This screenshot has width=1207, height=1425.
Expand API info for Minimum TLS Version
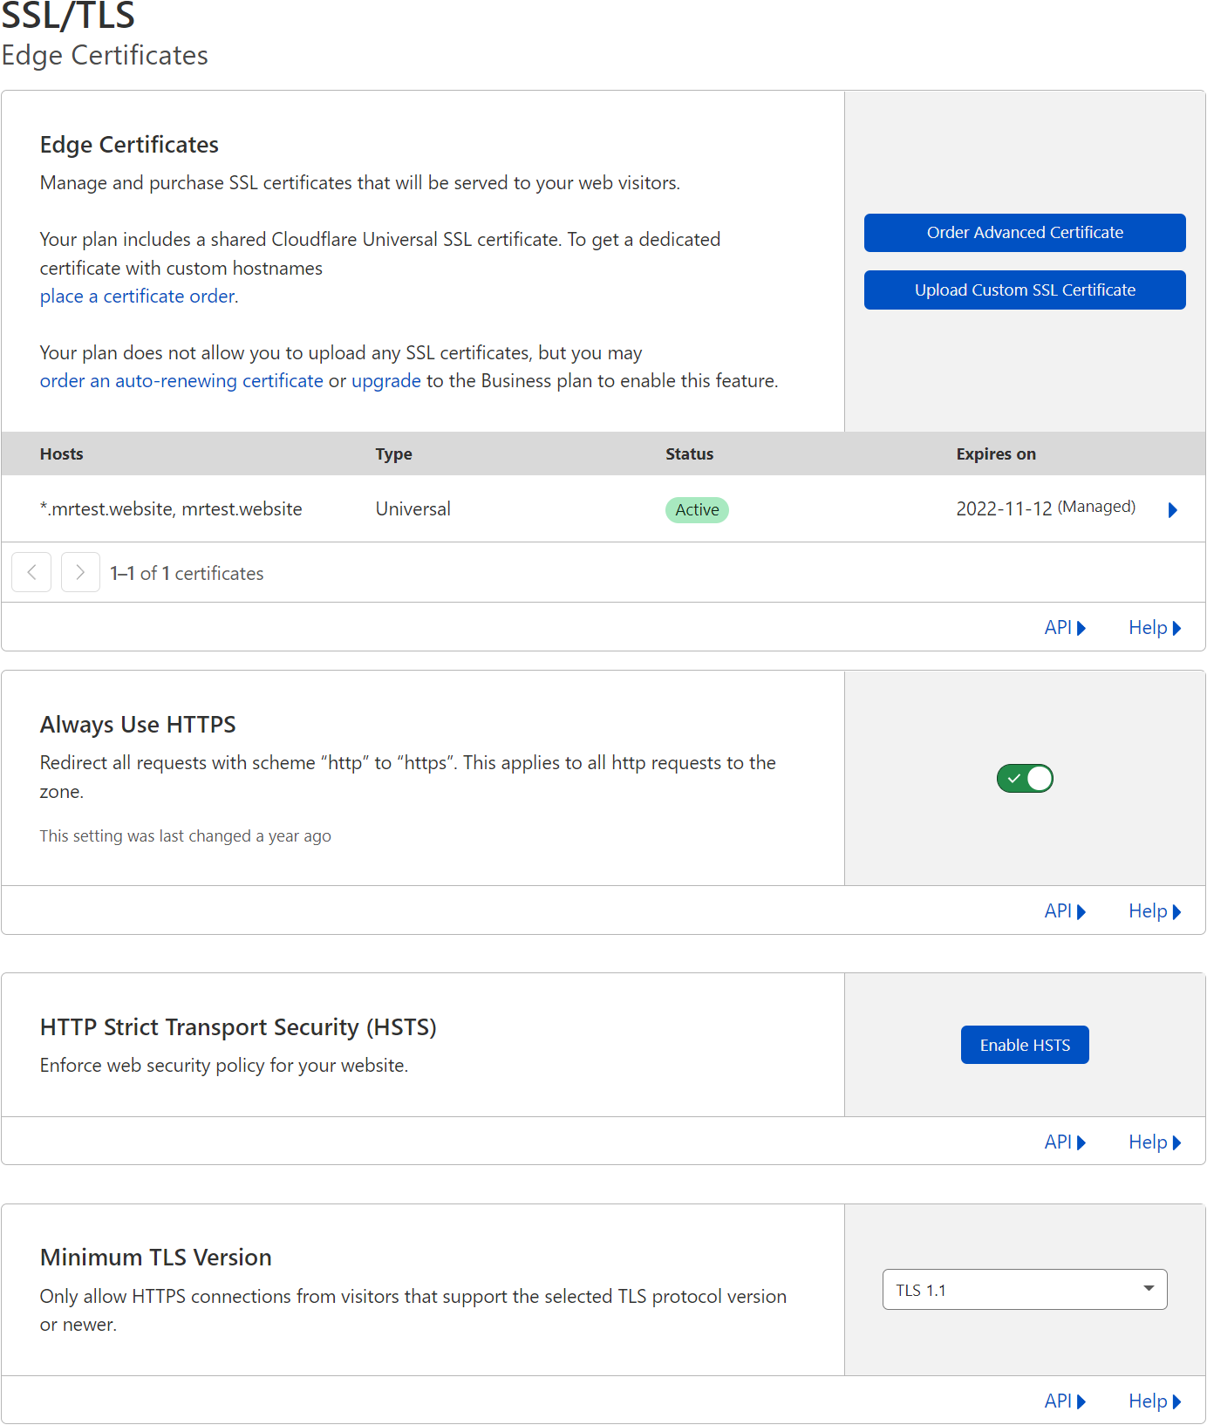(x=1065, y=1401)
